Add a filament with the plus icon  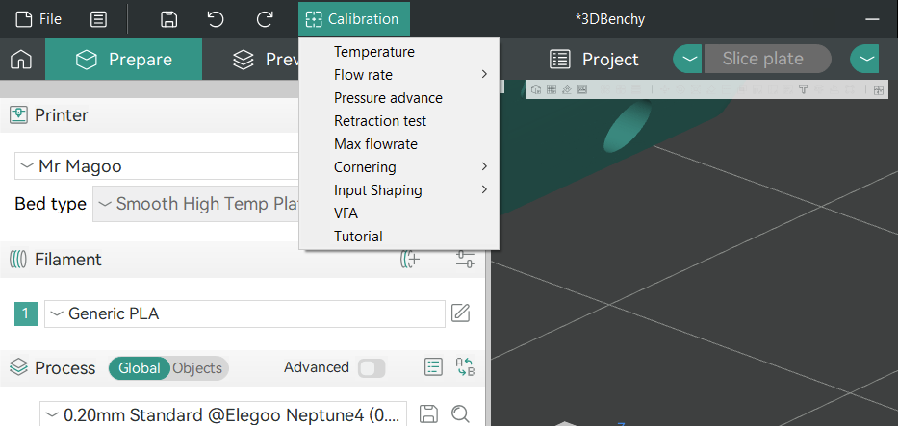(x=410, y=259)
